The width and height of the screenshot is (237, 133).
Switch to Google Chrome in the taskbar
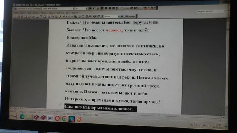click(x=64, y=119)
